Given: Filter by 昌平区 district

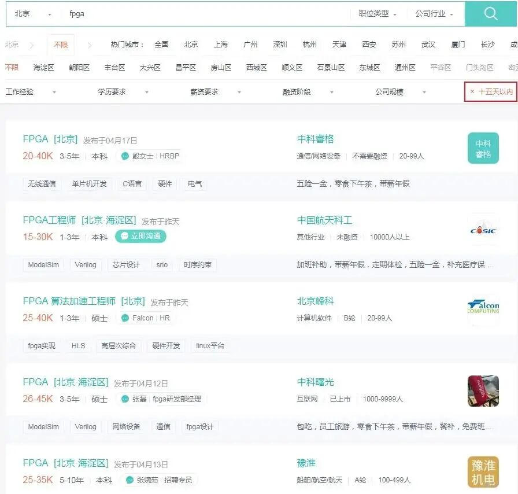Looking at the screenshot, I should click(x=186, y=68).
